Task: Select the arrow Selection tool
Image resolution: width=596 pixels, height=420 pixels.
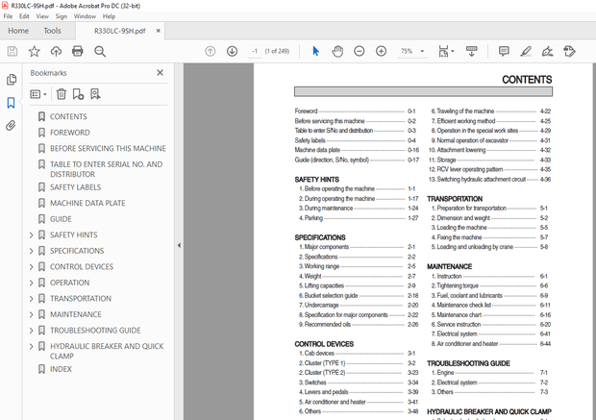Action: (x=315, y=51)
